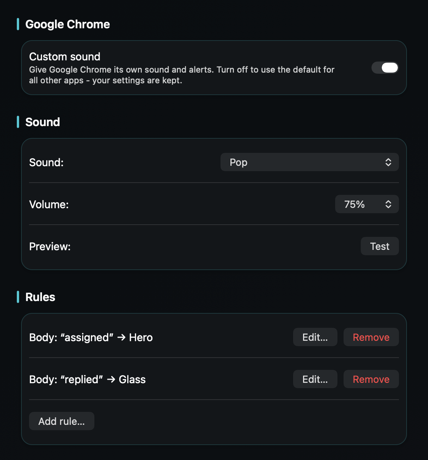428x460 pixels.
Task: Click the Rules section heading
Action: click(x=41, y=297)
